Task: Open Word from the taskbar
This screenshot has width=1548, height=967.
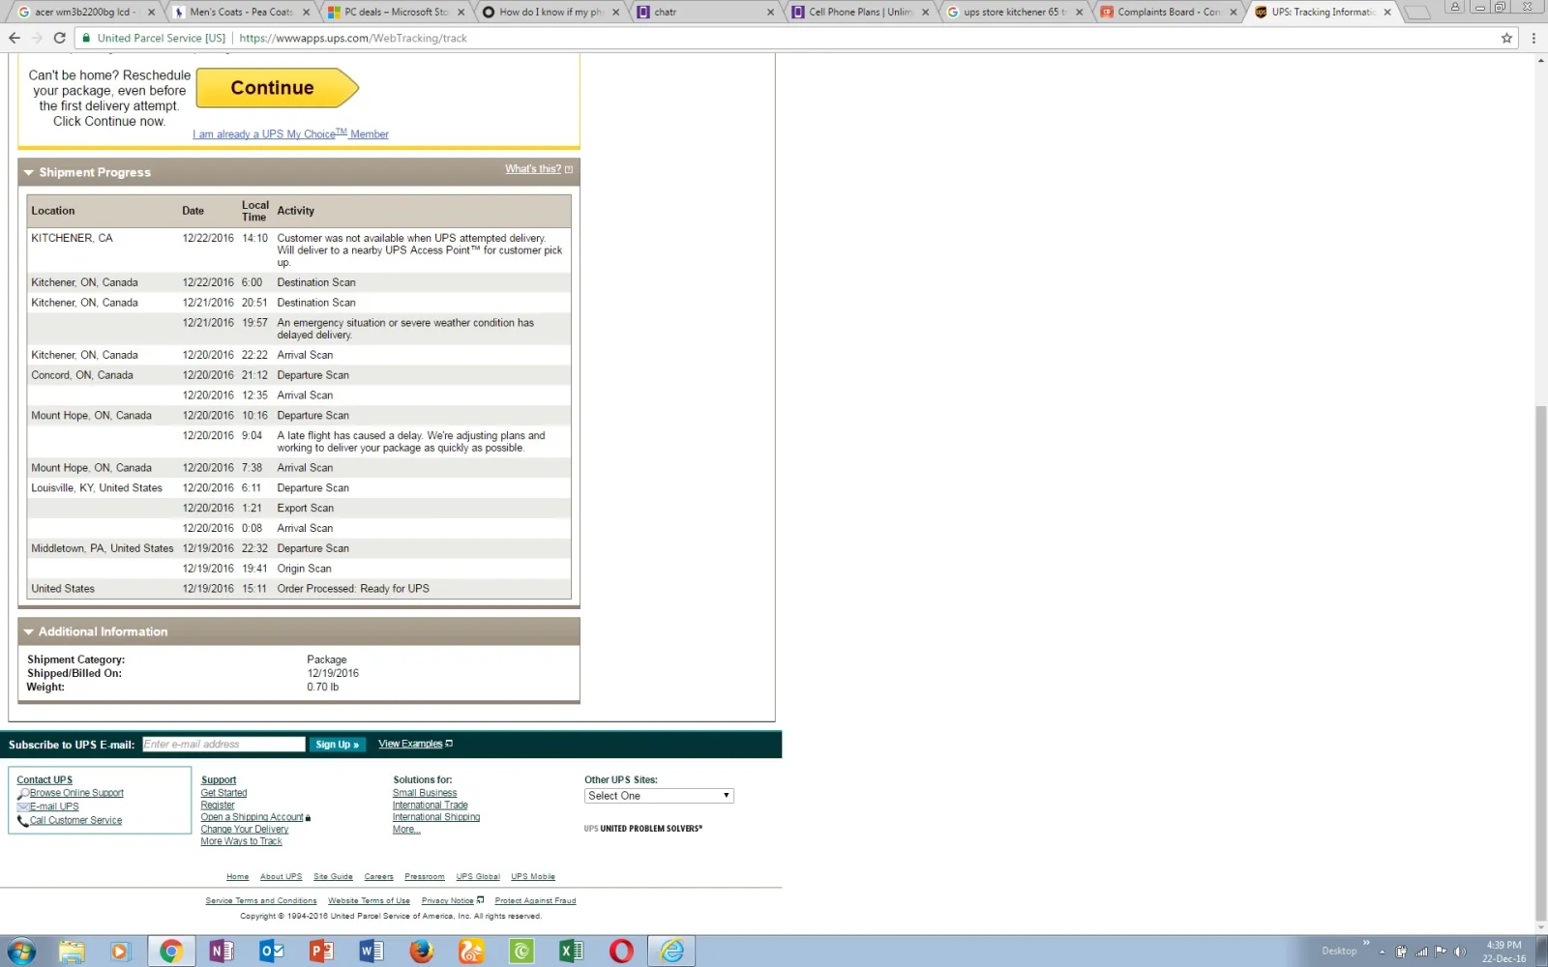Action: [x=372, y=951]
